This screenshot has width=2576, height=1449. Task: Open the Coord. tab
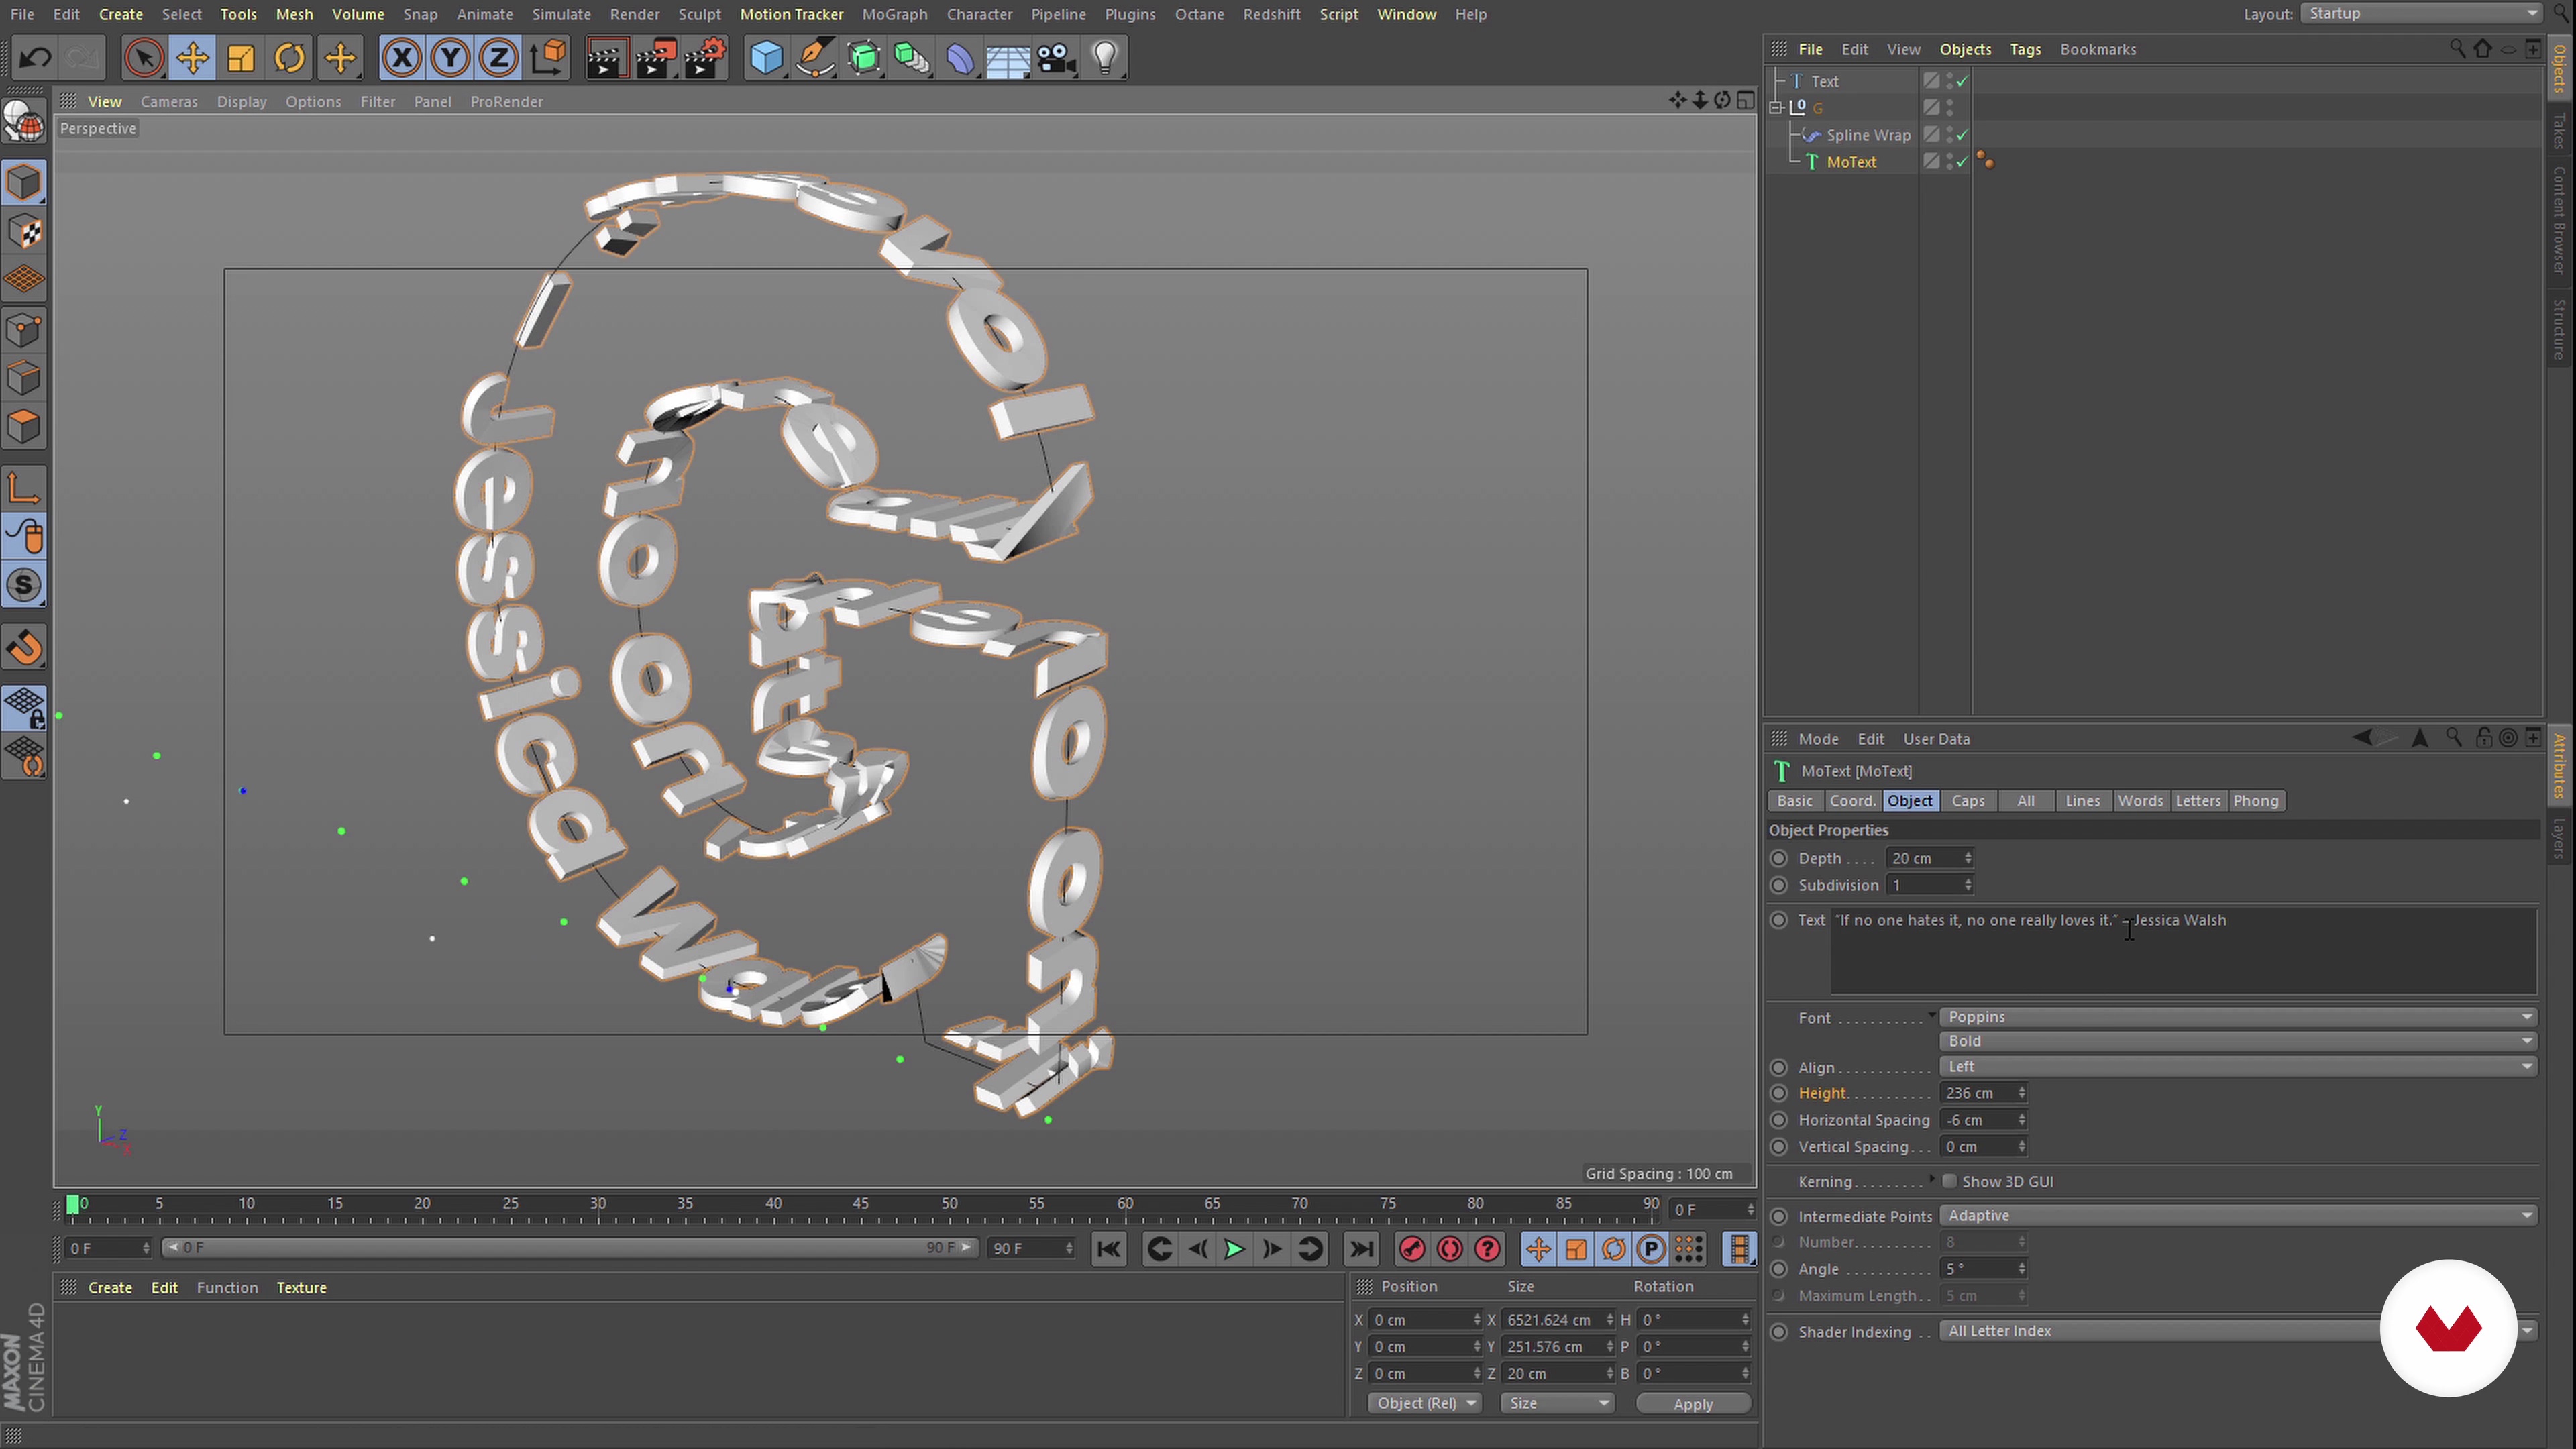point(1852,801)
